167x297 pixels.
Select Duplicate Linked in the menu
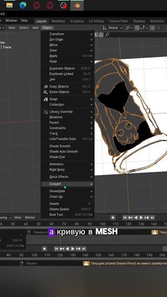click(x=67, y=74)
